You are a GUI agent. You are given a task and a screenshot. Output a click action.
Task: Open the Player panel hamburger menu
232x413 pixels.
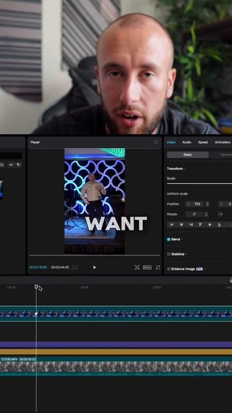(156, 142)
